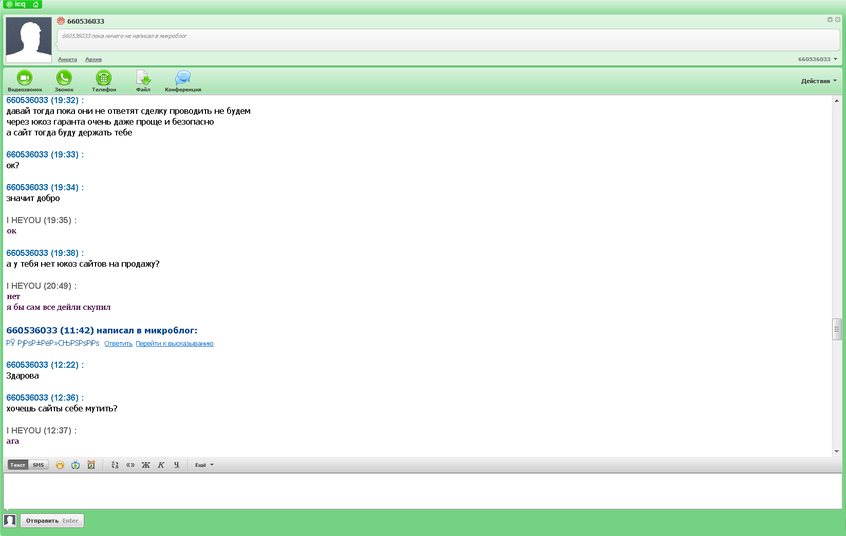
Task: Click the TV play media icon
Action: click(76, 465)
